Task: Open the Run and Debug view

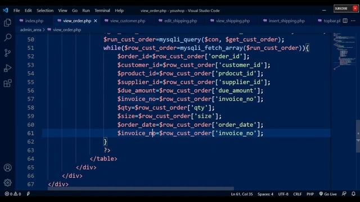Action: point(7,68)
